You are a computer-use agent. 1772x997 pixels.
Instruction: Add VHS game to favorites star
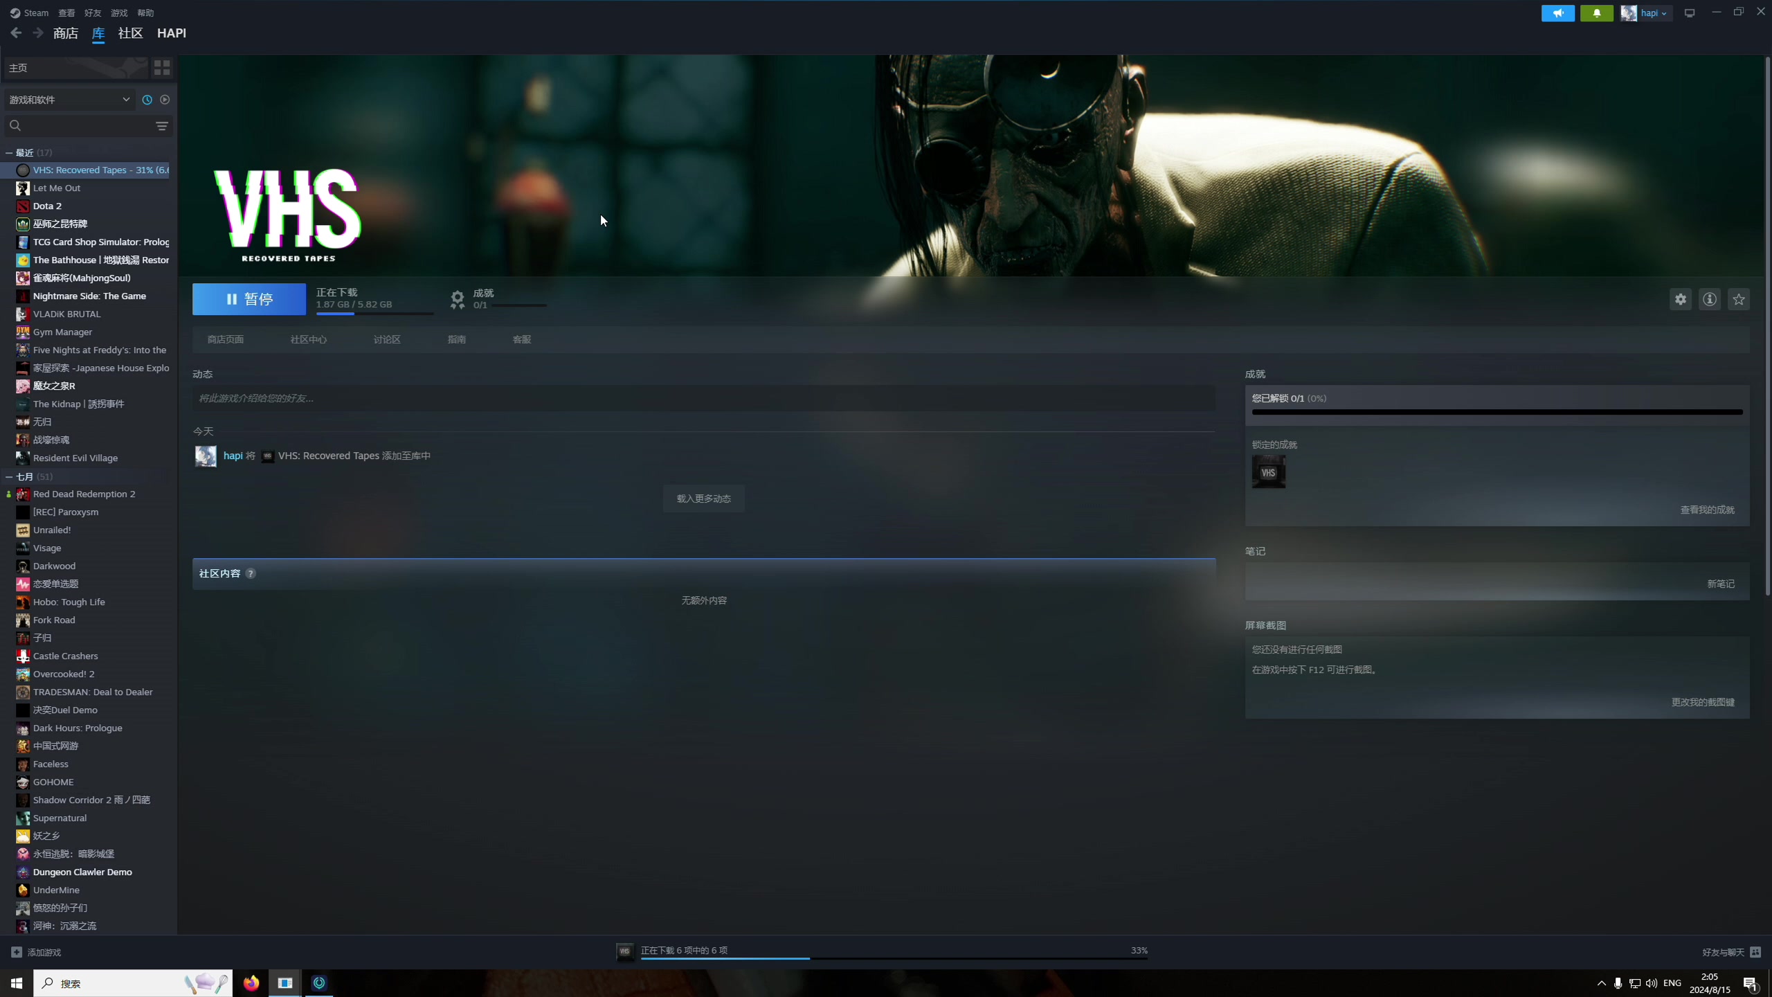[x=1739, y=299]
